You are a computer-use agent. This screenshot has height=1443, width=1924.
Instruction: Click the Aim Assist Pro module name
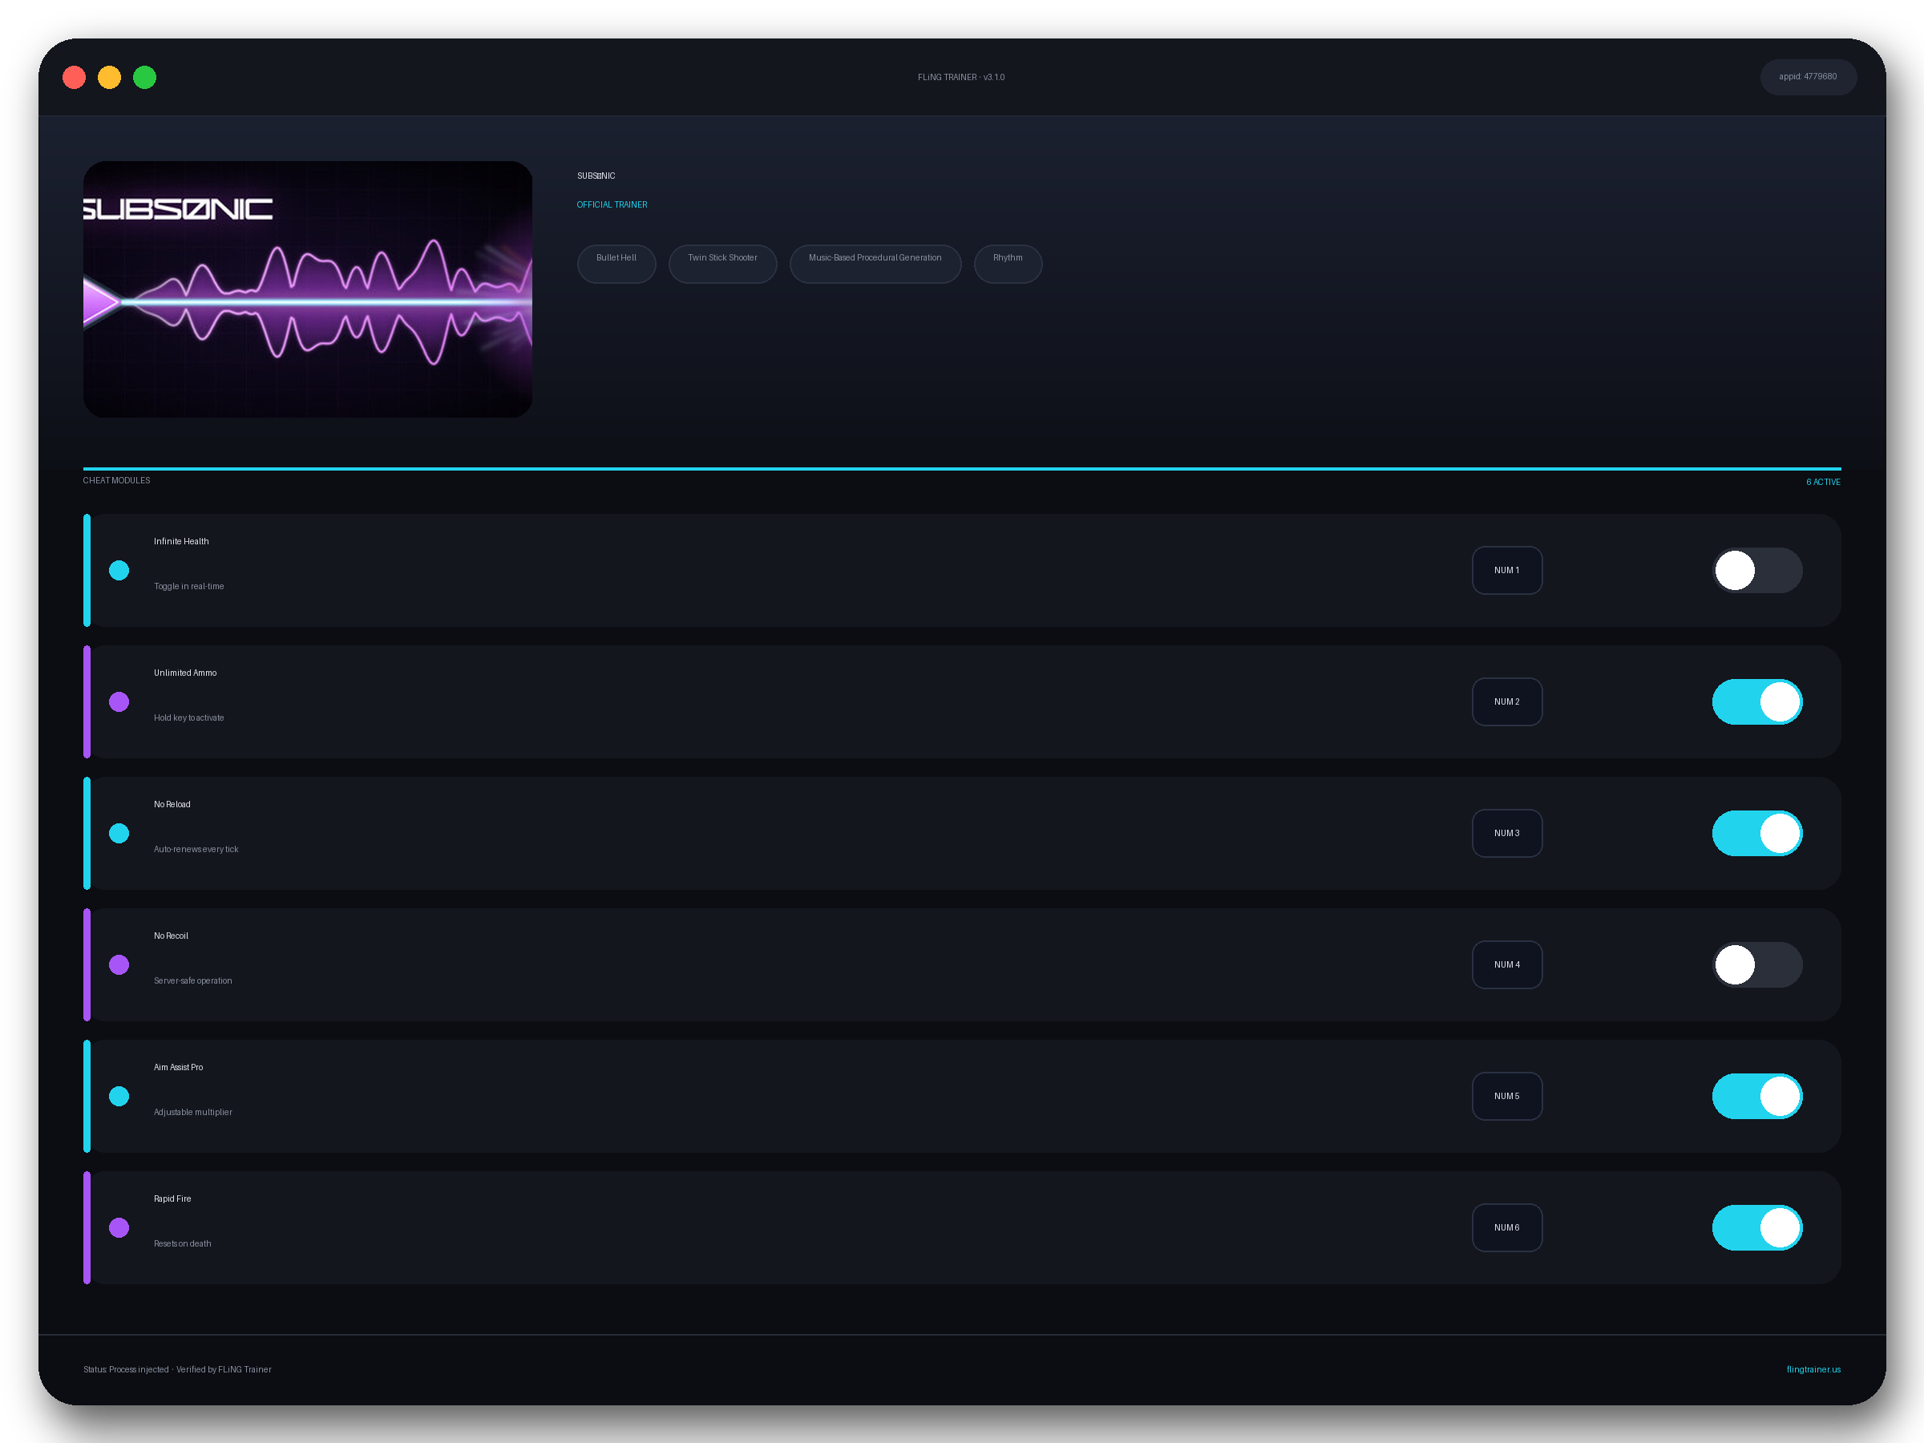click(178, 1066)
